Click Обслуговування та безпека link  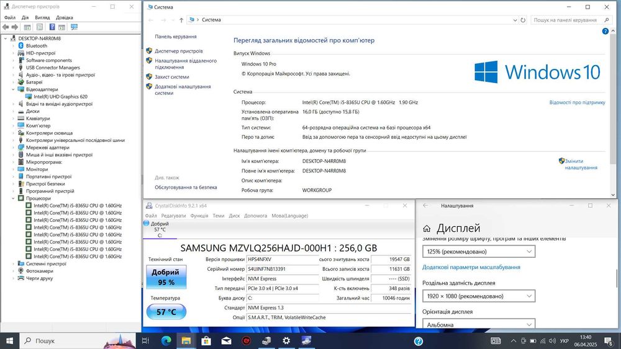coord(186,187)
